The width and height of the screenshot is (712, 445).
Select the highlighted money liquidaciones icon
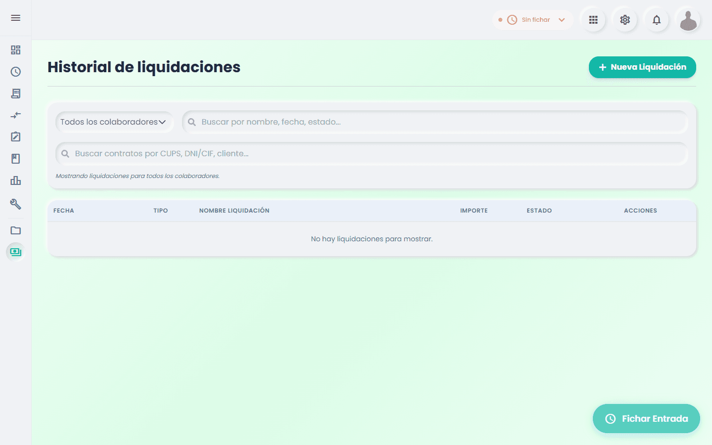(x=16, y=252)
